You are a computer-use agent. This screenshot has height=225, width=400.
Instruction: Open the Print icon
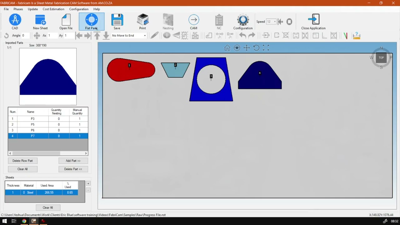(x=142, y=22)
